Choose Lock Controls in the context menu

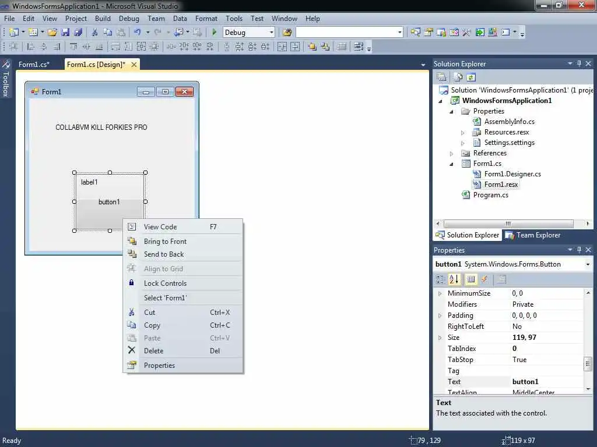click(x=183, y=283)
